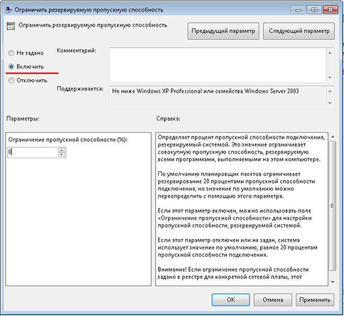The height and width of the screenshot is (316, 344).
Task: Decrease bandwidth limit with spinner down arrow
Action: 62,155
